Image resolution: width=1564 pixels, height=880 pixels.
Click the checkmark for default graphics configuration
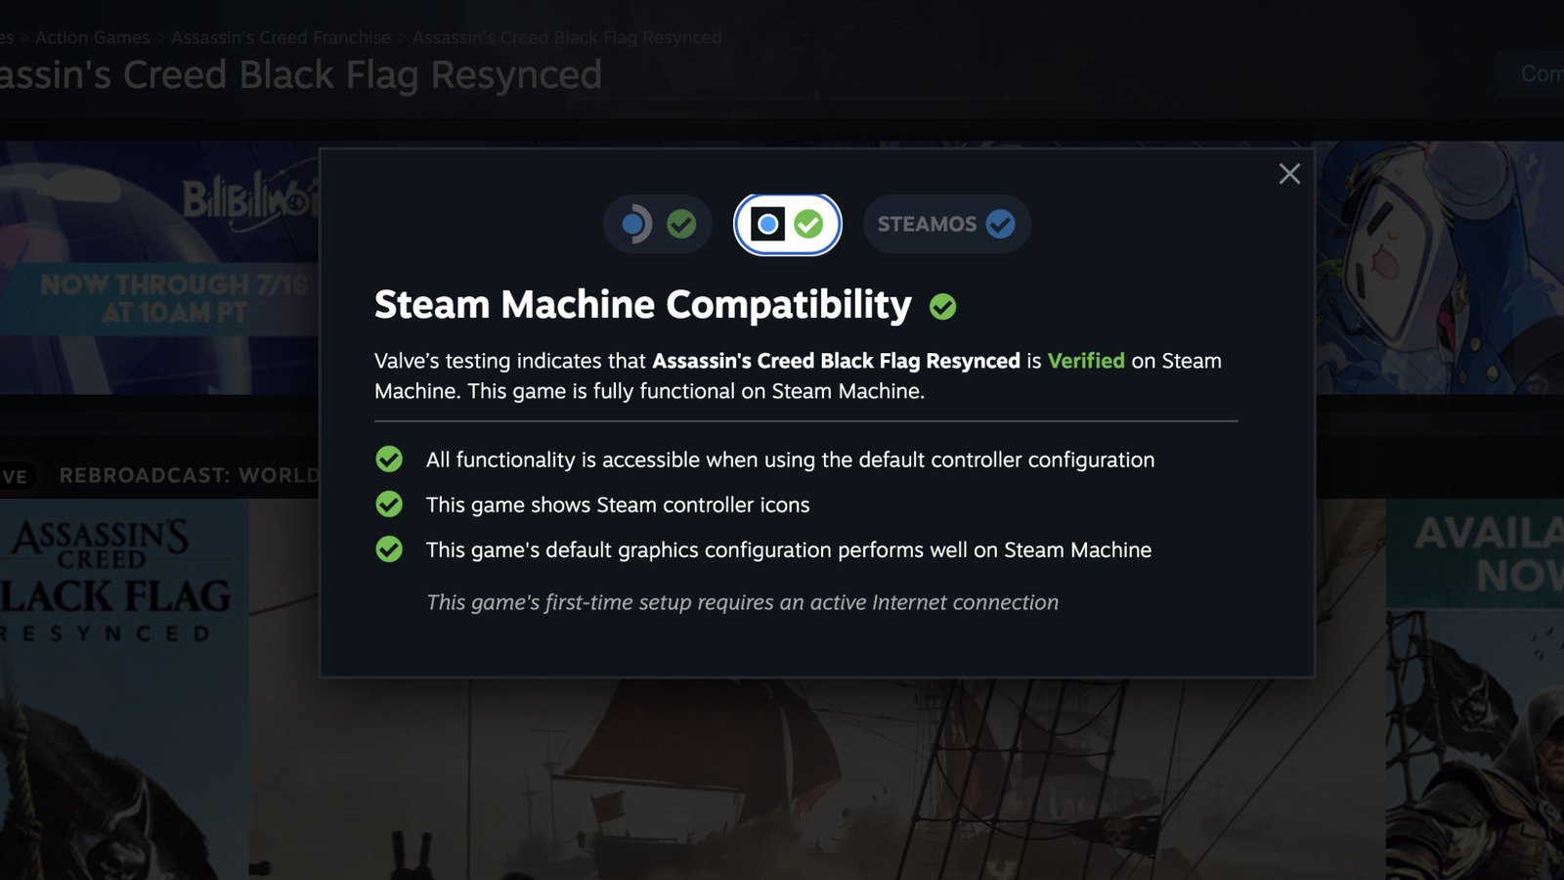389,550
